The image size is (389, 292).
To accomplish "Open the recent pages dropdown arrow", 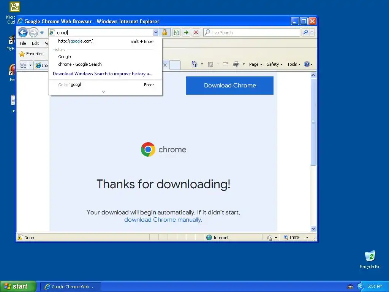I will click(x=42, y=33).
